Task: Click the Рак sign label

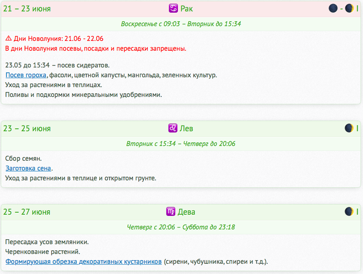Action: click(187, 9)
